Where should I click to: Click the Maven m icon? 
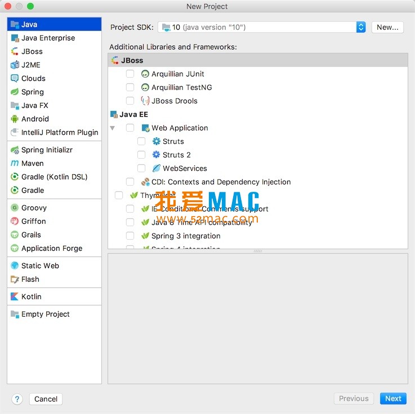point(15,163)
